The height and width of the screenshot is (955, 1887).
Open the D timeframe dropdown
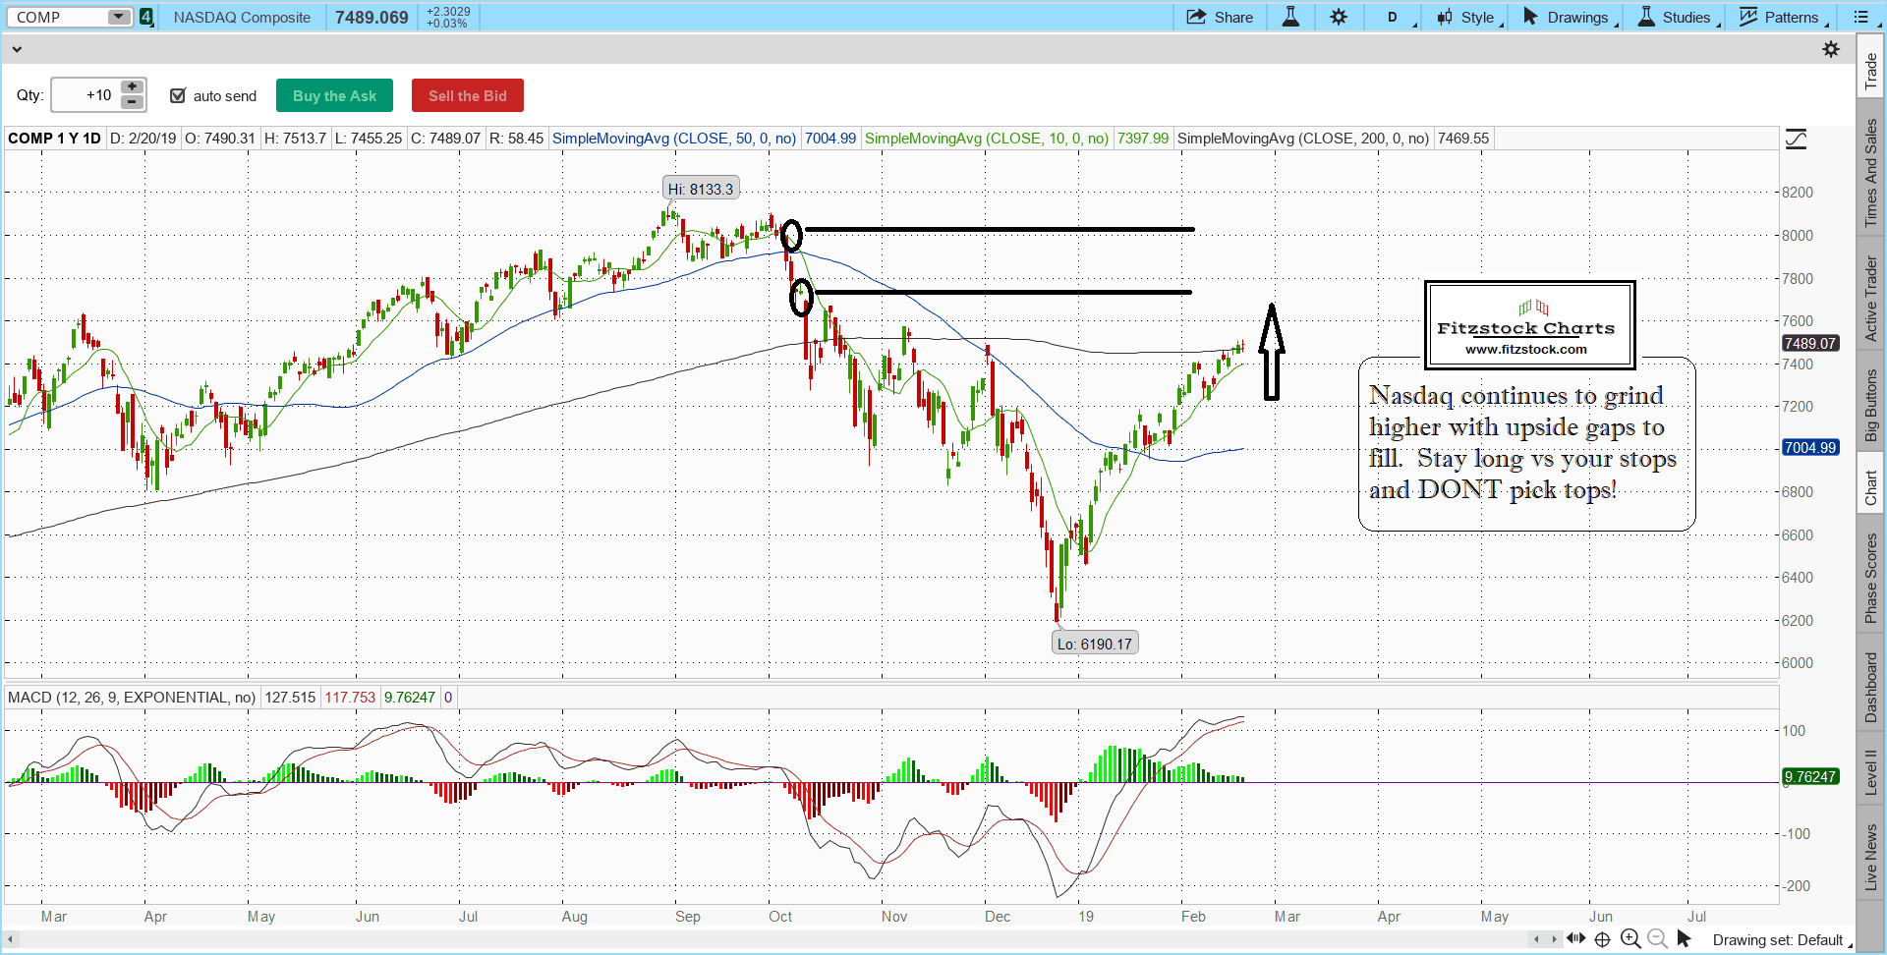pyautogui.click(x=1396, y=17)
